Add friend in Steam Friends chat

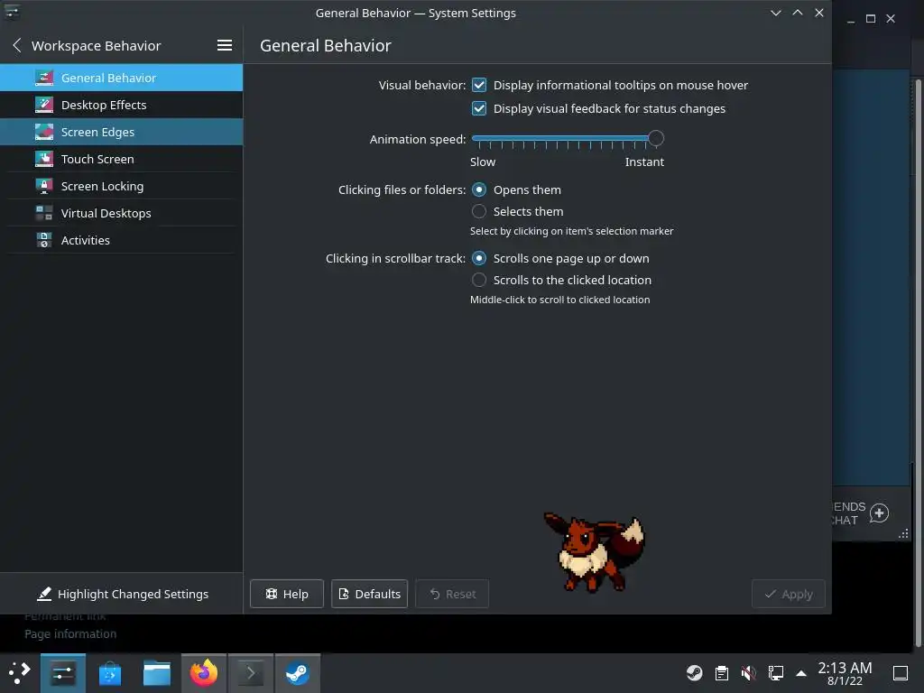[879, 513]
